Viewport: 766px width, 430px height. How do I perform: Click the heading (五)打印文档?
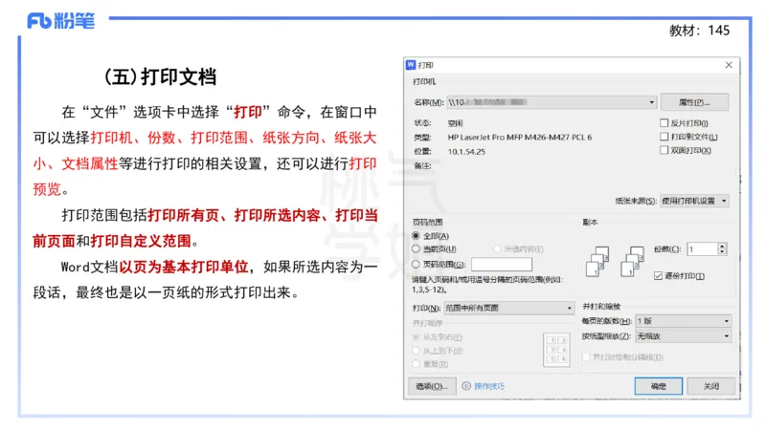click(160, 77)
